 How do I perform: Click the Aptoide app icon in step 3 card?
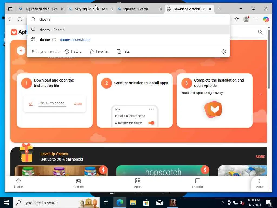213,109
